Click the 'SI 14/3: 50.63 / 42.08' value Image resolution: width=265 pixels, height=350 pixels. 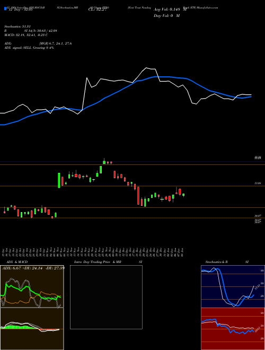tap(40, 31)
